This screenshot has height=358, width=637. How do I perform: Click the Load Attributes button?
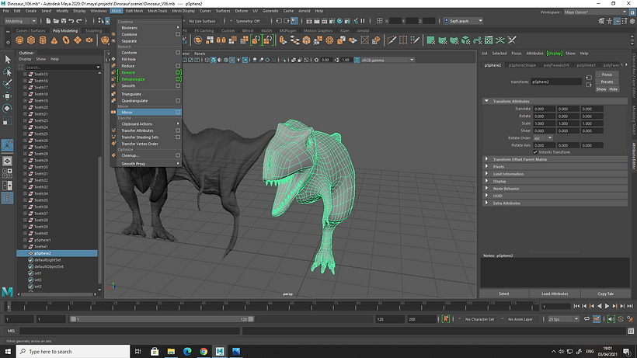coord(555,294)
